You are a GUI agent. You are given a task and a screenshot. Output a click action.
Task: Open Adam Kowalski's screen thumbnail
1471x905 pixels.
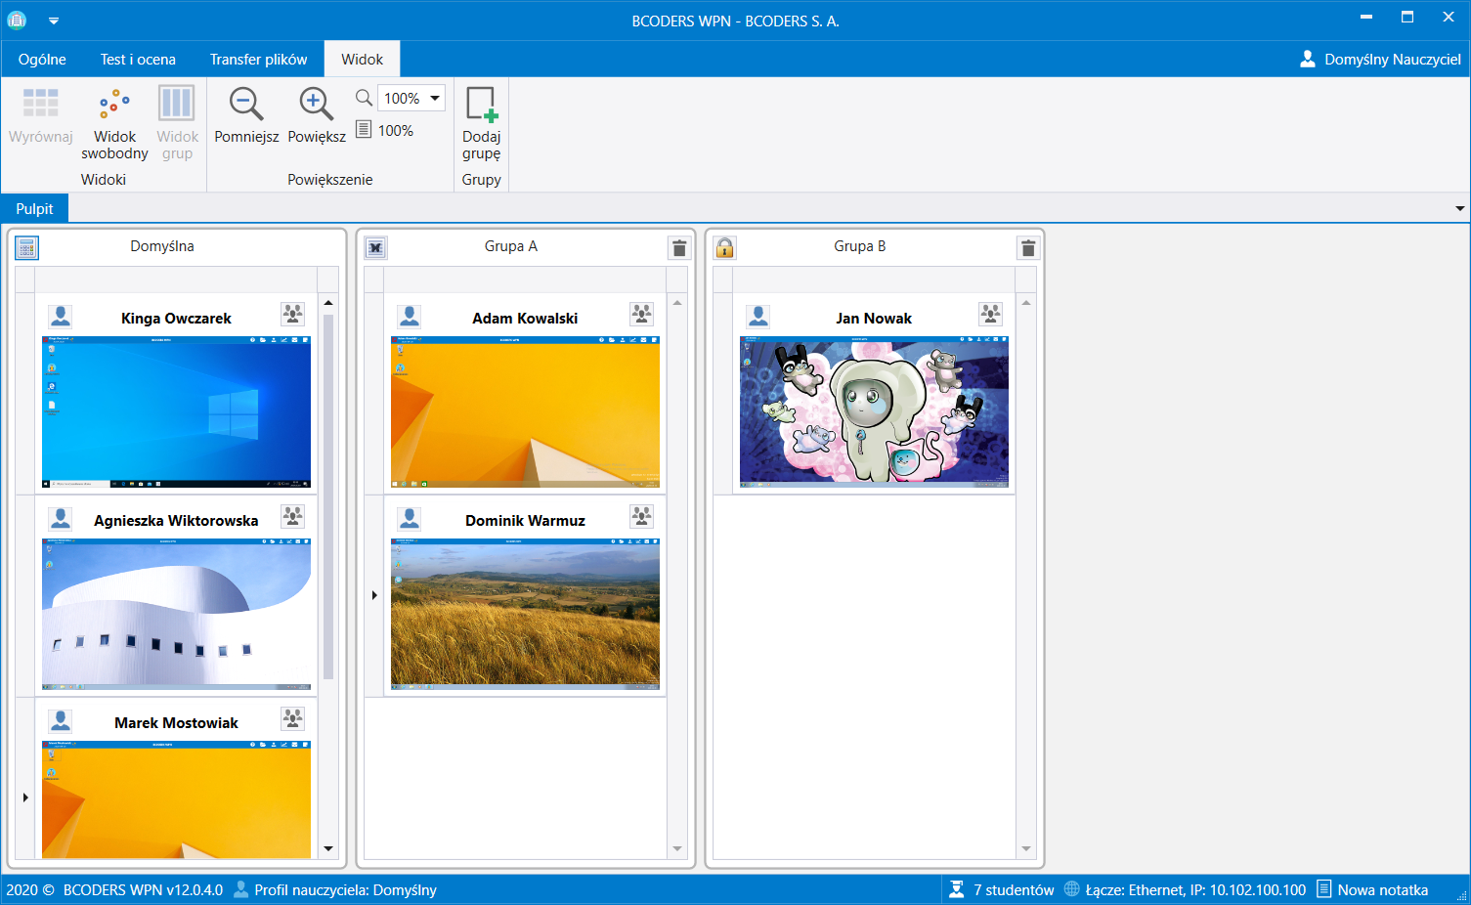click(x=525, y=411)
